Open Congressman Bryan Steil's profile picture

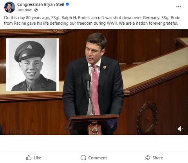9,7
